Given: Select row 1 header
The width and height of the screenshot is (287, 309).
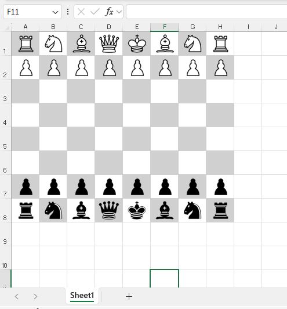Looking at the screenshot, I should 5,44.
